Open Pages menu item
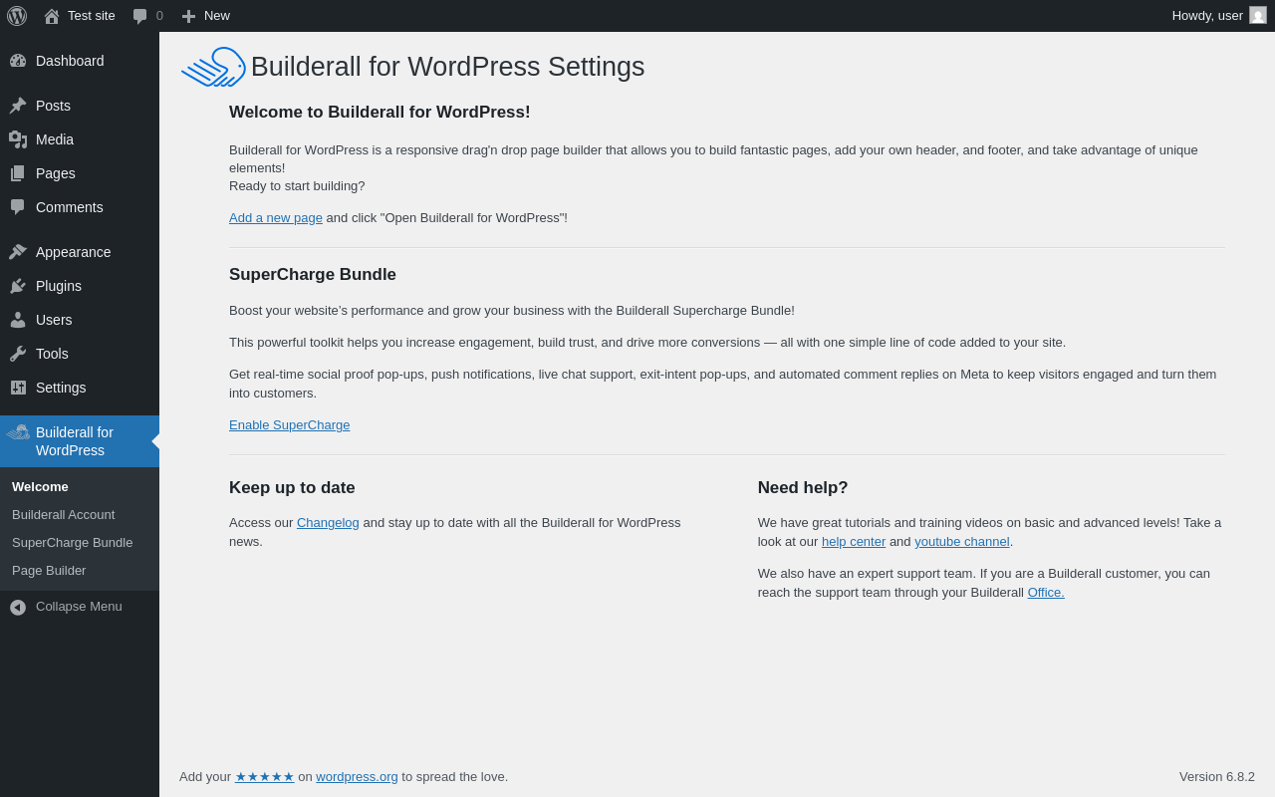Image resolution: width=1275 pixels, height=797 pixels. pos(80,173)
